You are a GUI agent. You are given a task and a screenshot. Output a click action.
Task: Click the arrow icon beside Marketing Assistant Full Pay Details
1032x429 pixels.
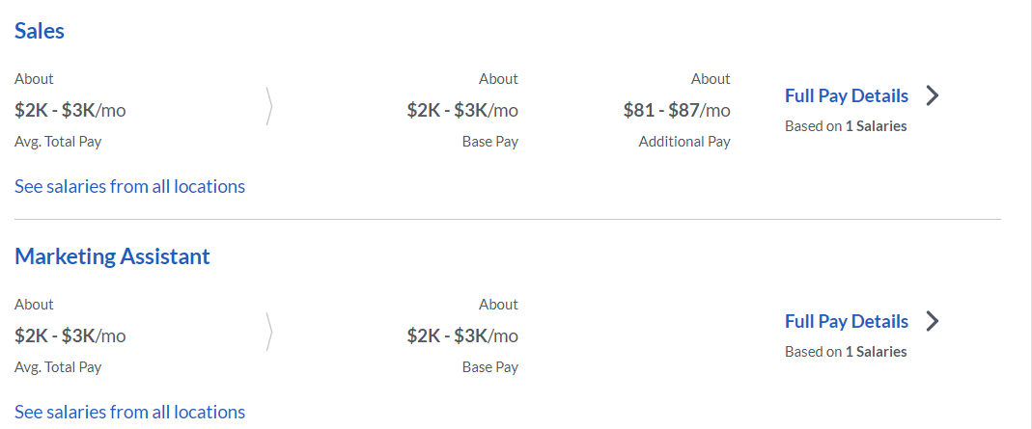[932, 321]
